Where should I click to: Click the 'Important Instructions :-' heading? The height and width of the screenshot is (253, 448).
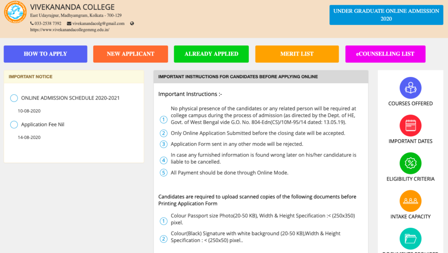(190, 94)
